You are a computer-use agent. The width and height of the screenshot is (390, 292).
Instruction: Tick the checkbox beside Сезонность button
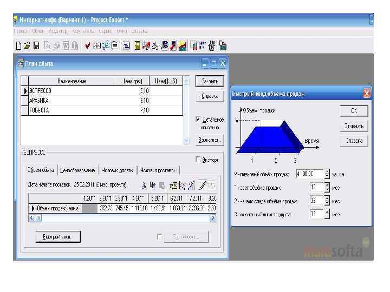160,237
